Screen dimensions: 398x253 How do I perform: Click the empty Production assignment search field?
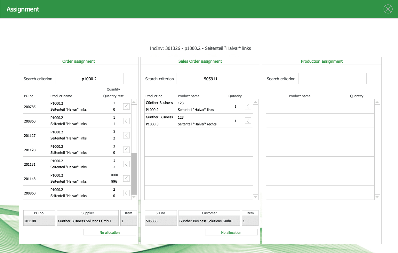click(x=332, y=79)
